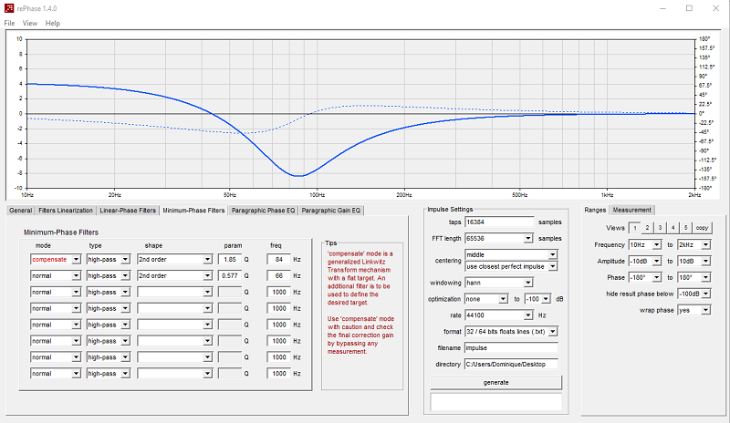Switch to the Filters Linearization tab
This screenshot has height=423, width=730.
tap(66, 211)
